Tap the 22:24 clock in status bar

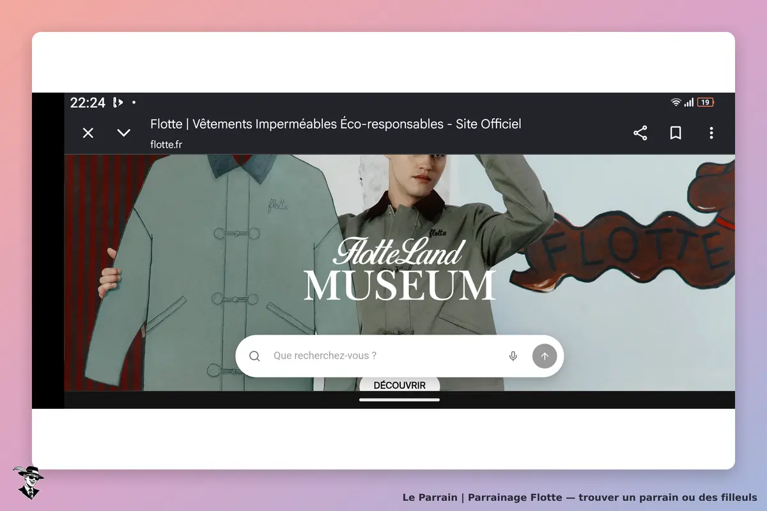click(x=88, y=102)
